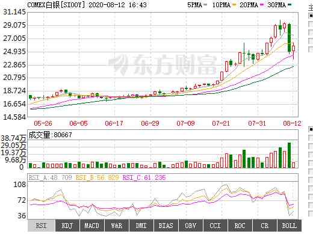Click the tall green candlestick near 08-12
This screenshot has width=313, height=234.
pyautogui.click(x=289, y=38)
